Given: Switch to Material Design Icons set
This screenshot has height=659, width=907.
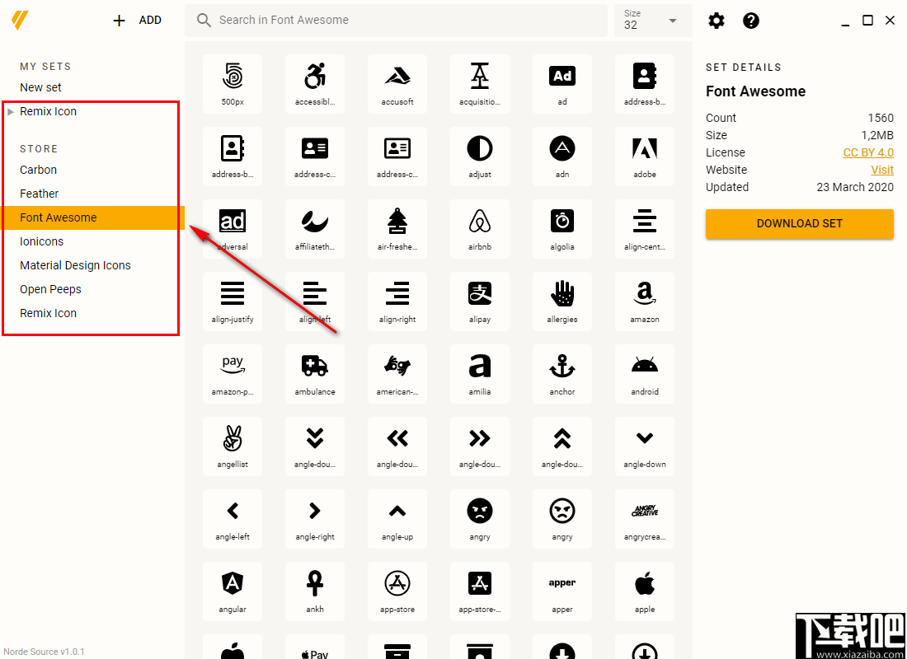Looking at the screenshot, I should (75, 265).
